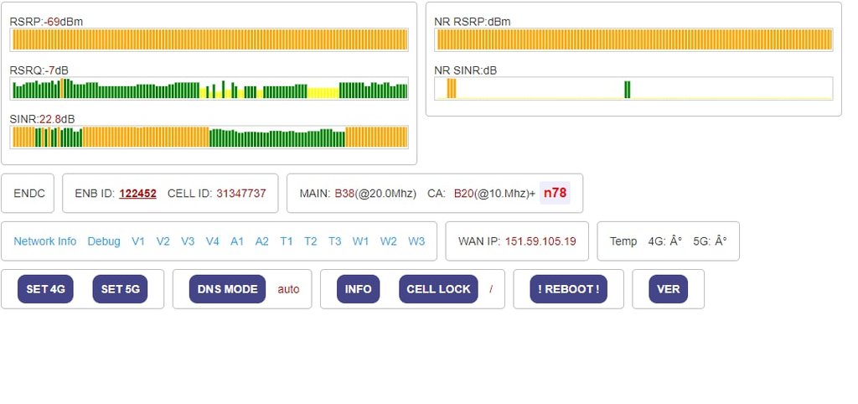Click the RSRP -69dBm reading

click(x=47, y=22)
